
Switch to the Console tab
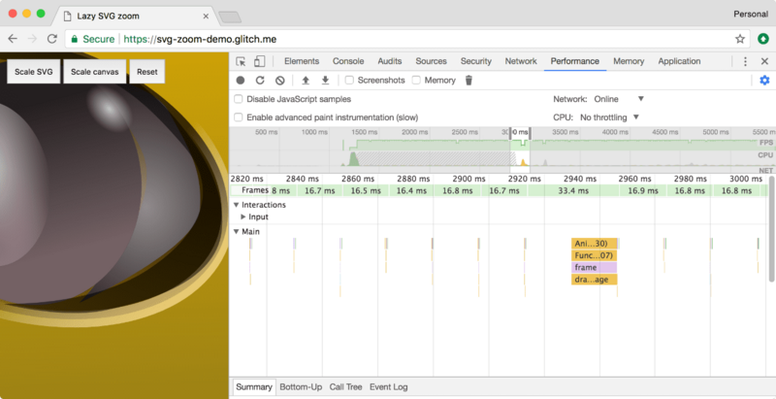click(x=348, y=61)
